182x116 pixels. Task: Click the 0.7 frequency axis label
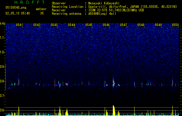point(3,96)
